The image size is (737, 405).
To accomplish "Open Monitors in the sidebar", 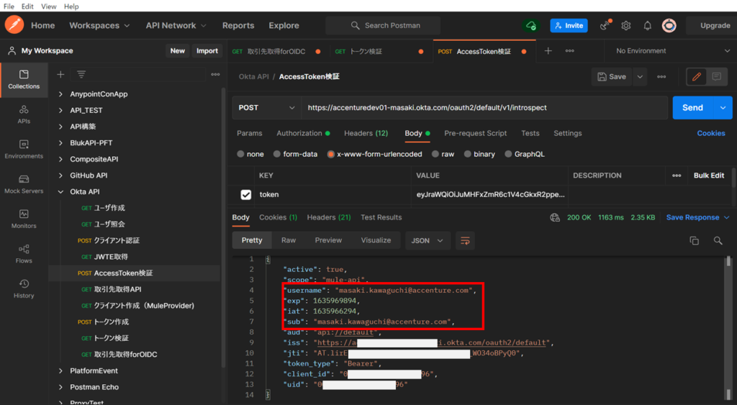I will [24, 218].
